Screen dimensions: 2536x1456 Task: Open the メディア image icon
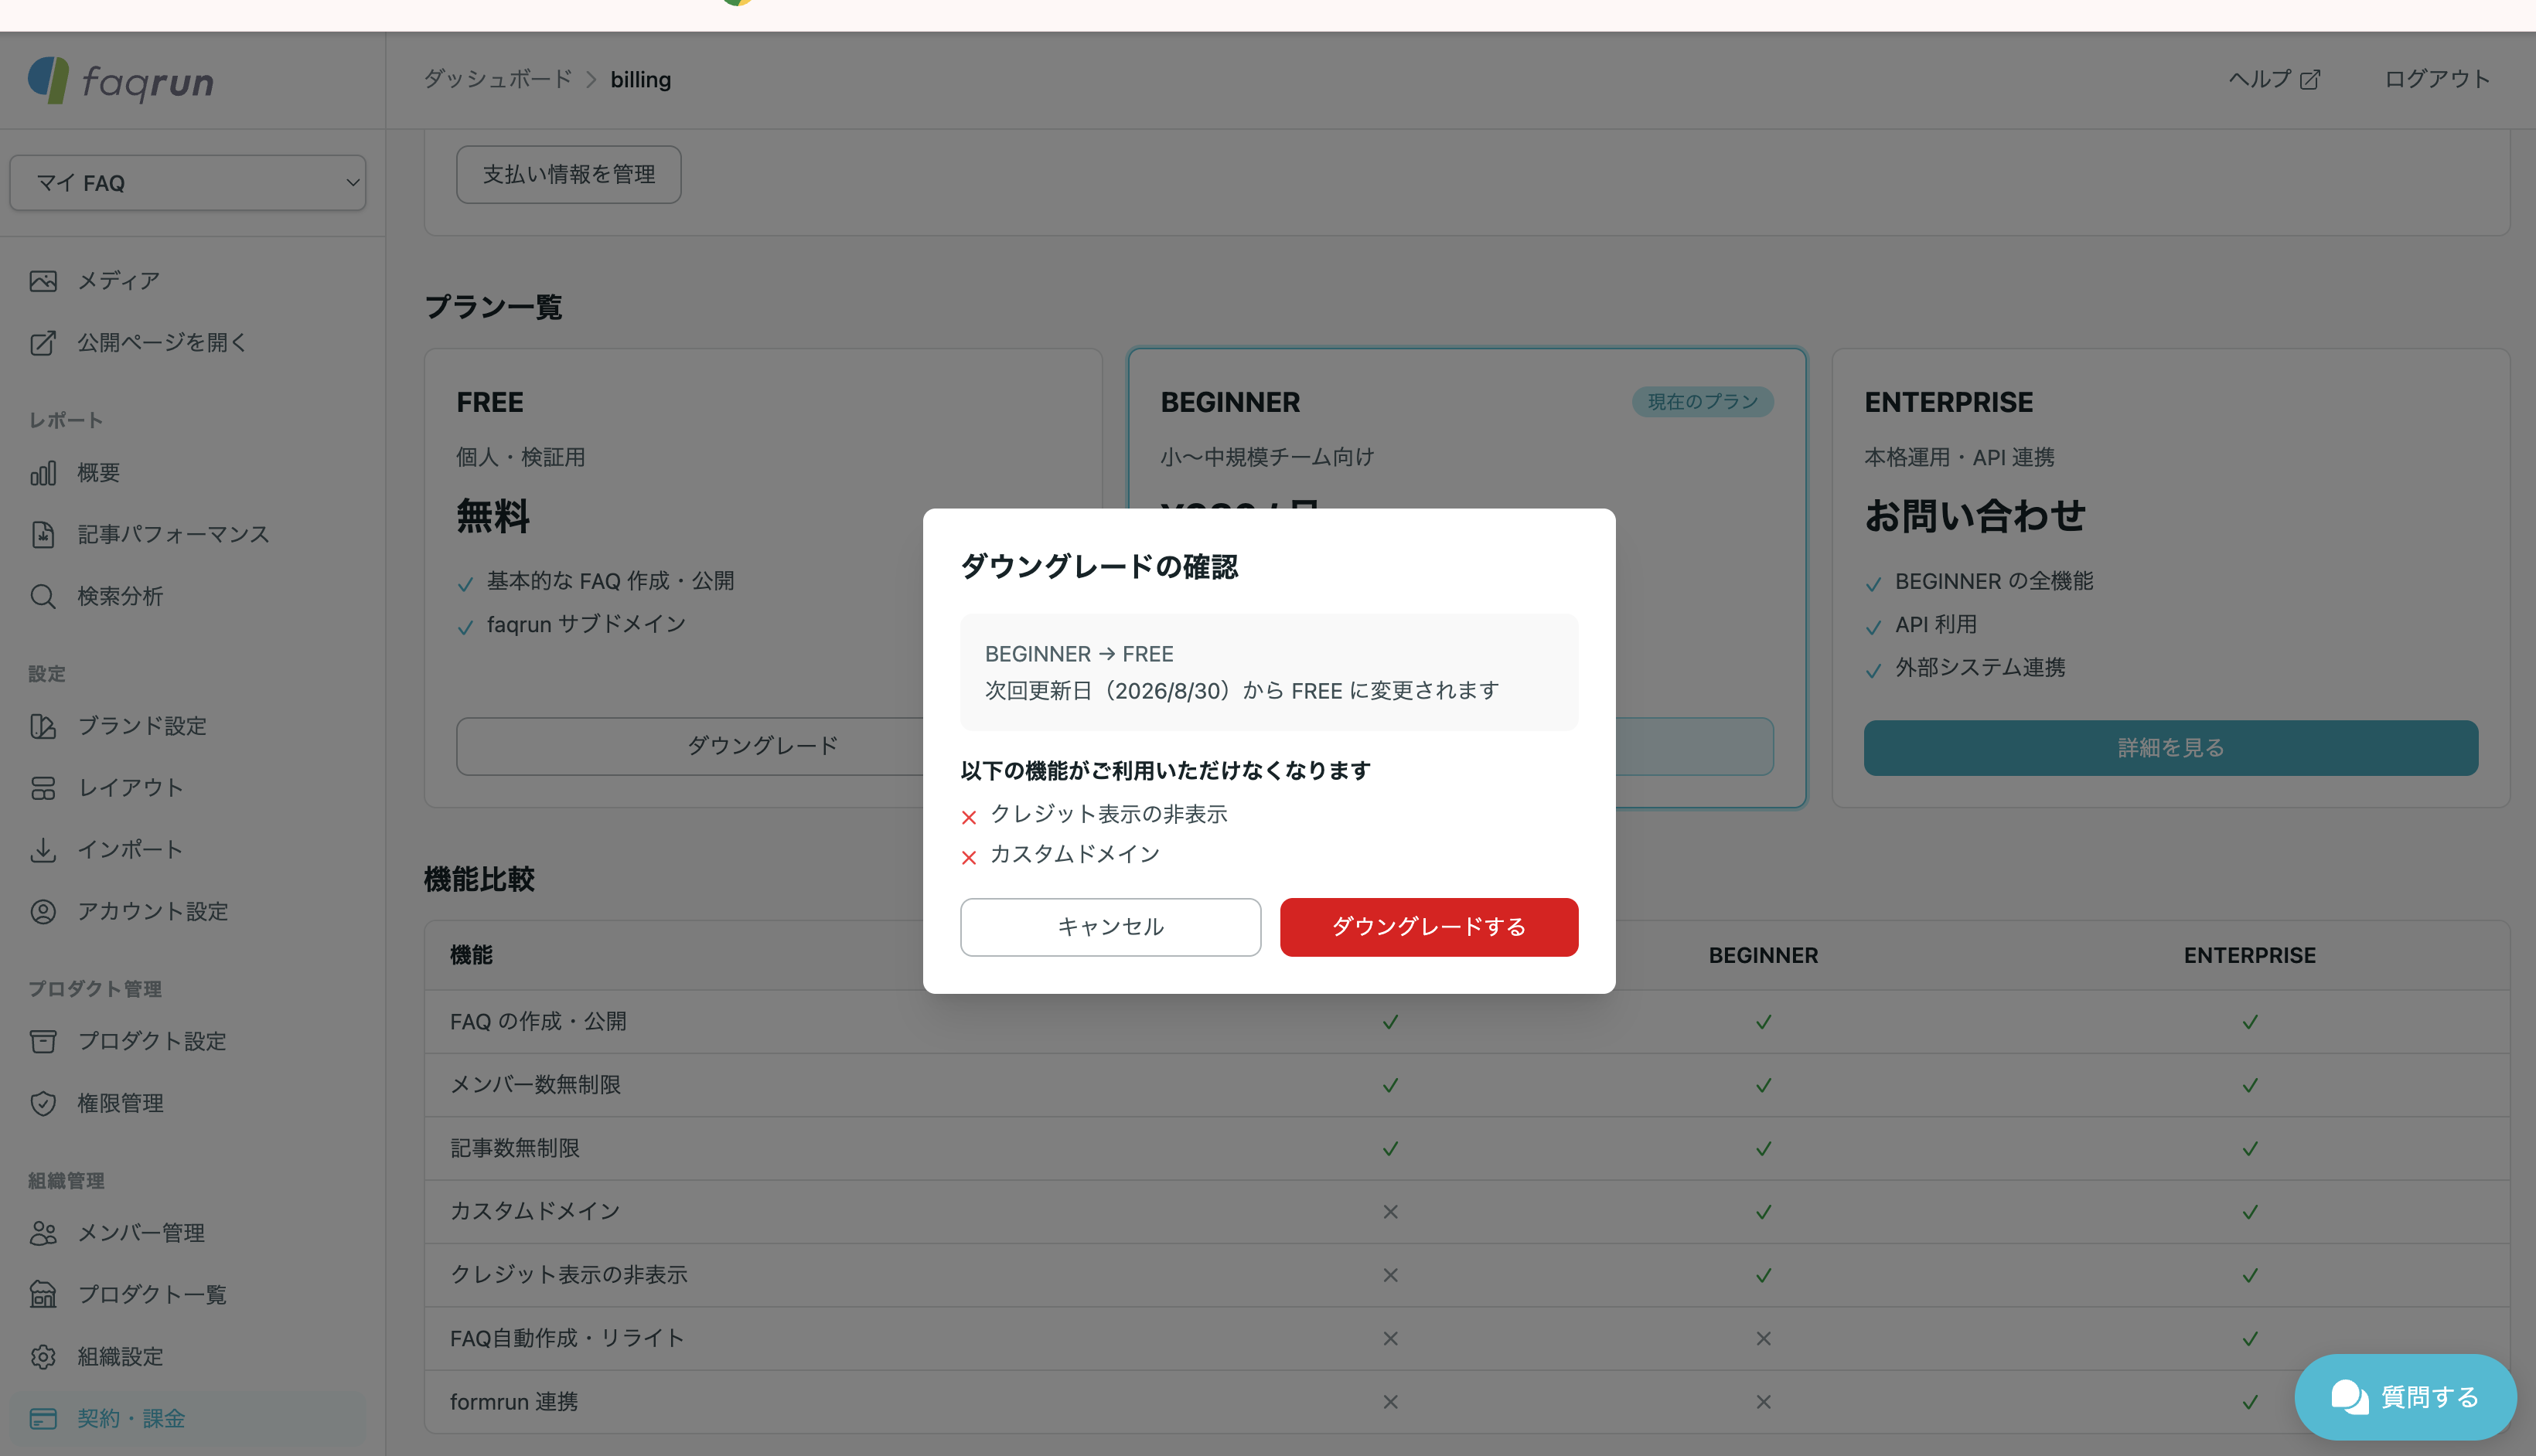[43, 281]
